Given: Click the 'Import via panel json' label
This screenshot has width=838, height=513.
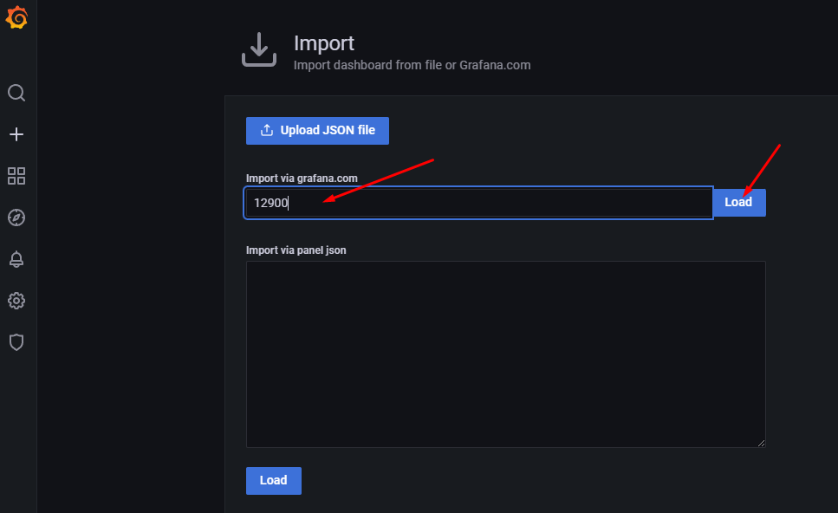Looking at the screenshot, I should coord(296,250).
